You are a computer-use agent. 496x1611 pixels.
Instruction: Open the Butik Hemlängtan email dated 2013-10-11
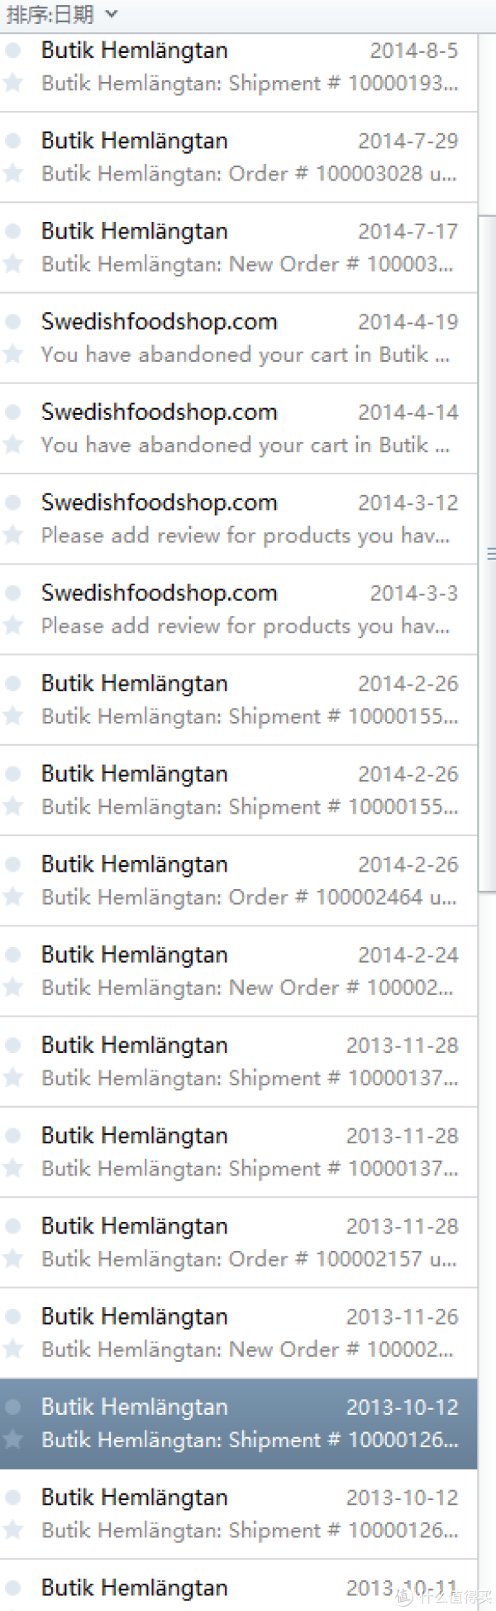coord(239,1585)
